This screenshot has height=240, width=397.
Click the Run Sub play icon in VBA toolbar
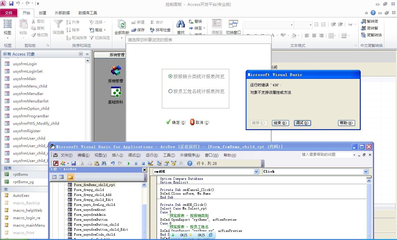point(129,163)
